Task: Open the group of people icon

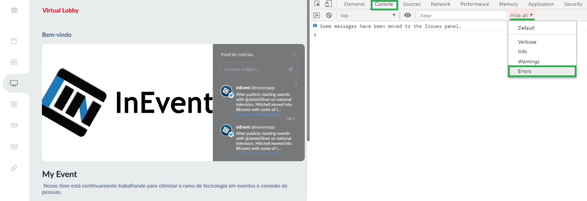Action: point(14,147)
